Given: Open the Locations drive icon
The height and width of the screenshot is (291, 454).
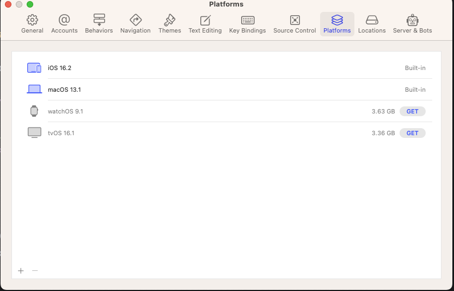Looking at the screenshot, I should (372, 20).
